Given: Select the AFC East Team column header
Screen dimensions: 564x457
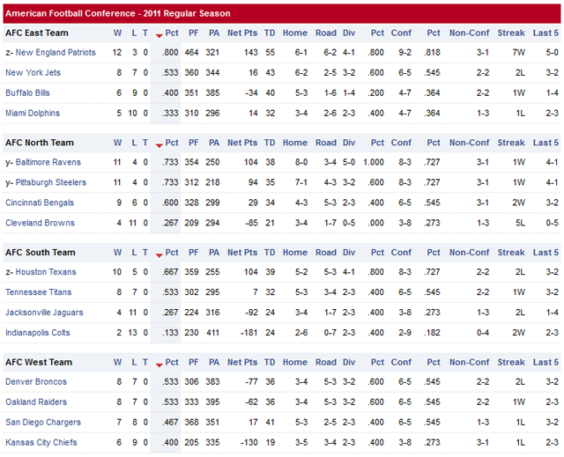Looking at the screenshot, I should tap(37, 33).
